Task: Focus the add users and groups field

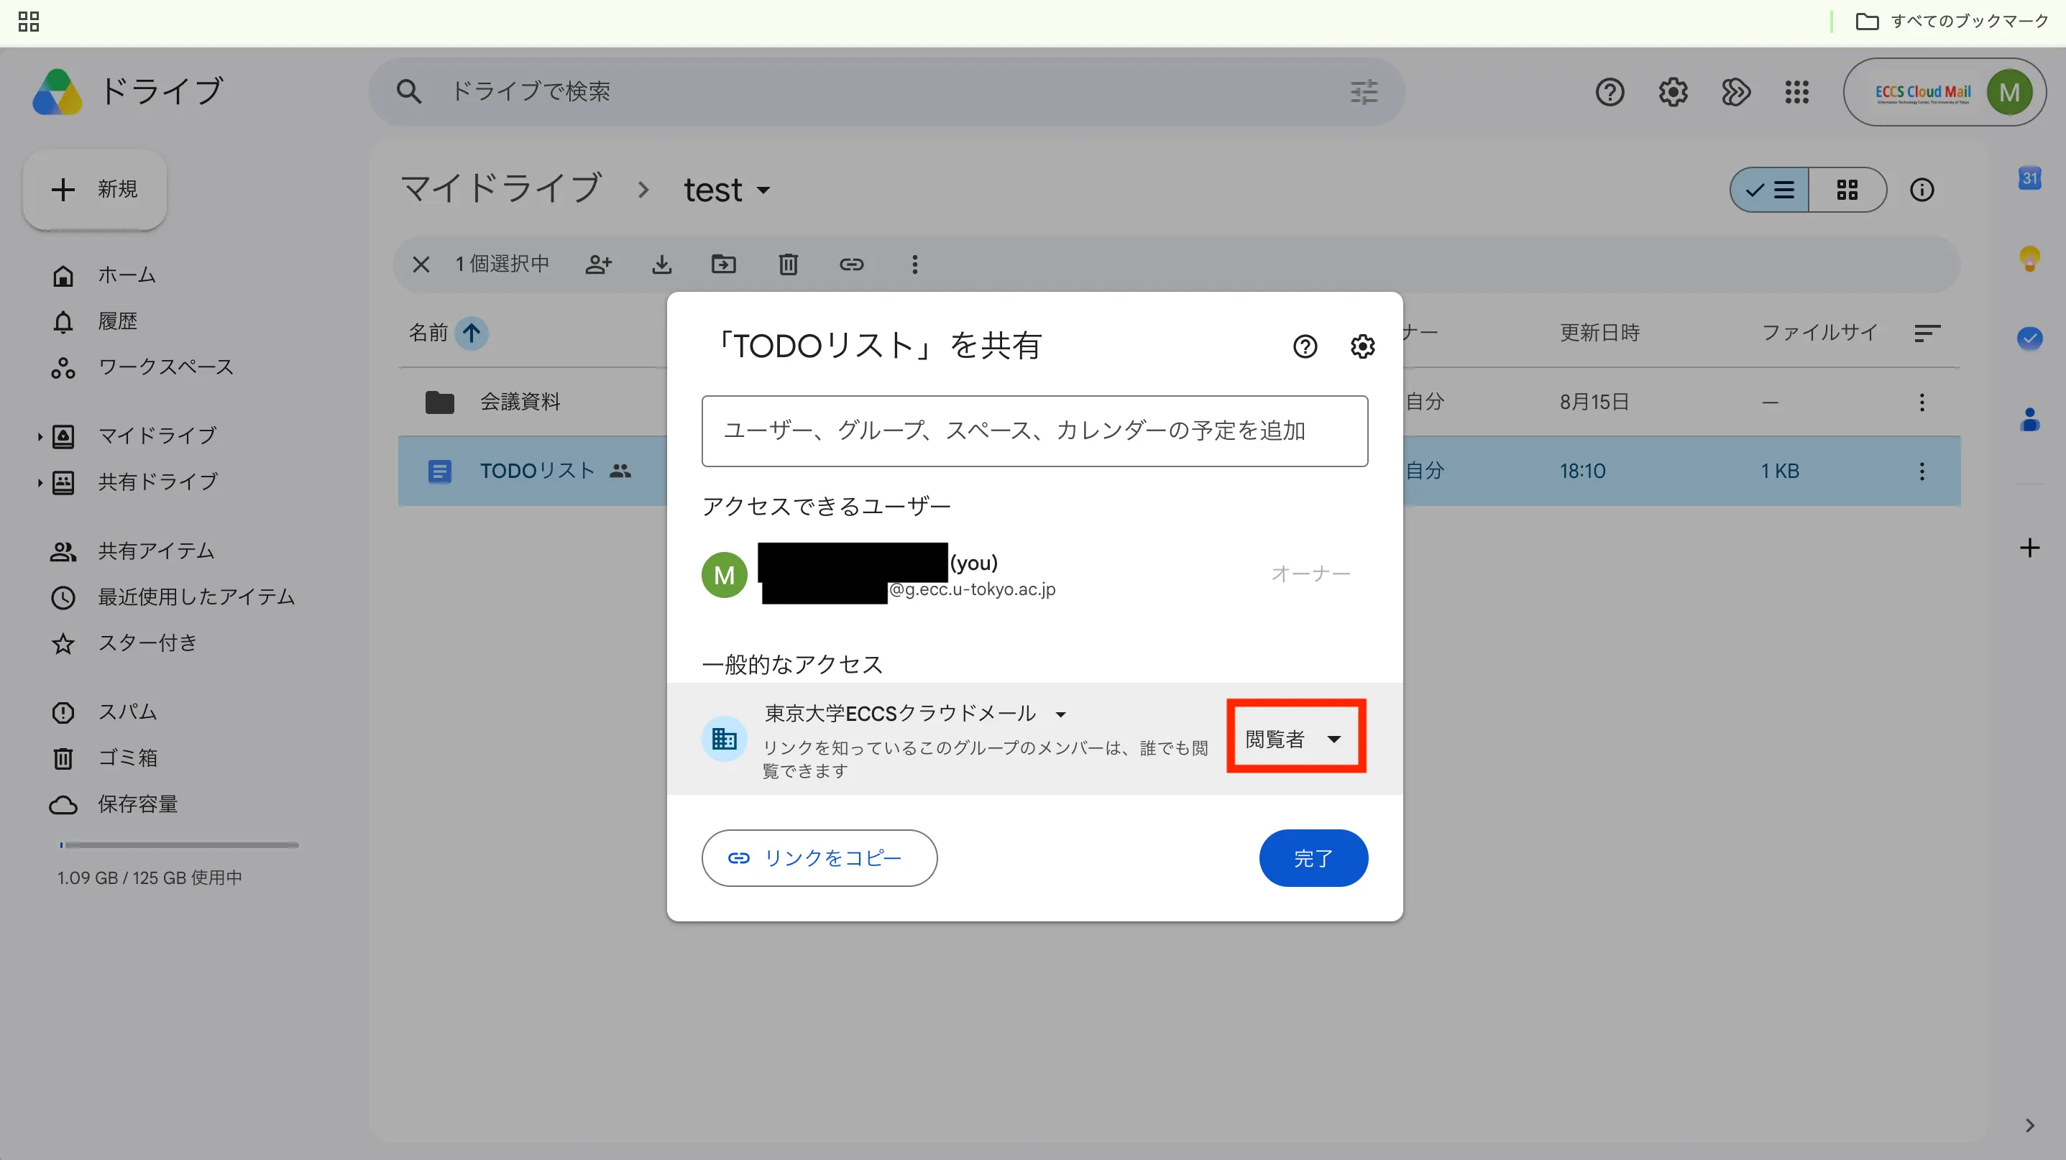Action: (1034, 431)
